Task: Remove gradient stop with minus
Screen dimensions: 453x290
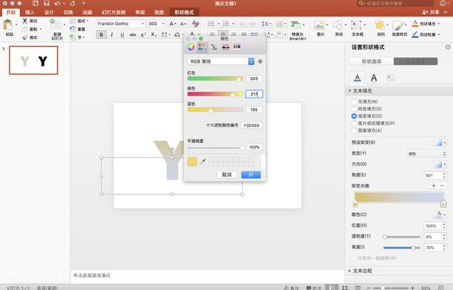Action: (442, 185)
